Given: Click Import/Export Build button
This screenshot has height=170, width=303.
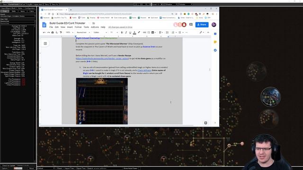Looking at the screenshot, I should click(9, 8).
